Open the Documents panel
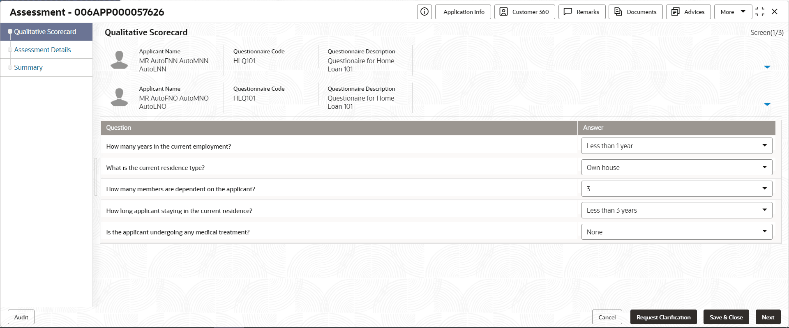Screen dimensions: 789x328 (x=636, y=12)
